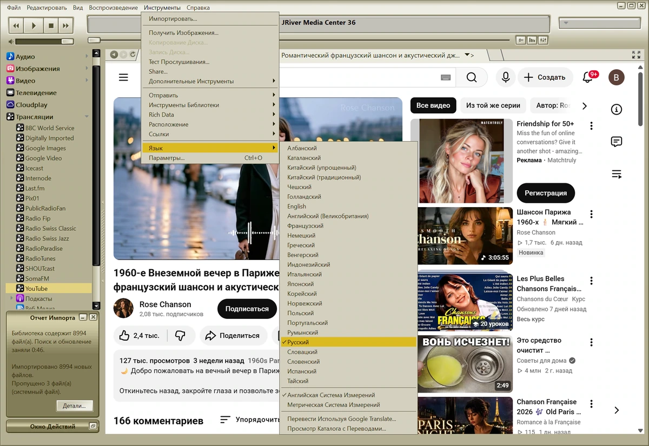Click the Регистрация ad button
The height and width of the screenshot is (446, 649).
pos(546,193)
